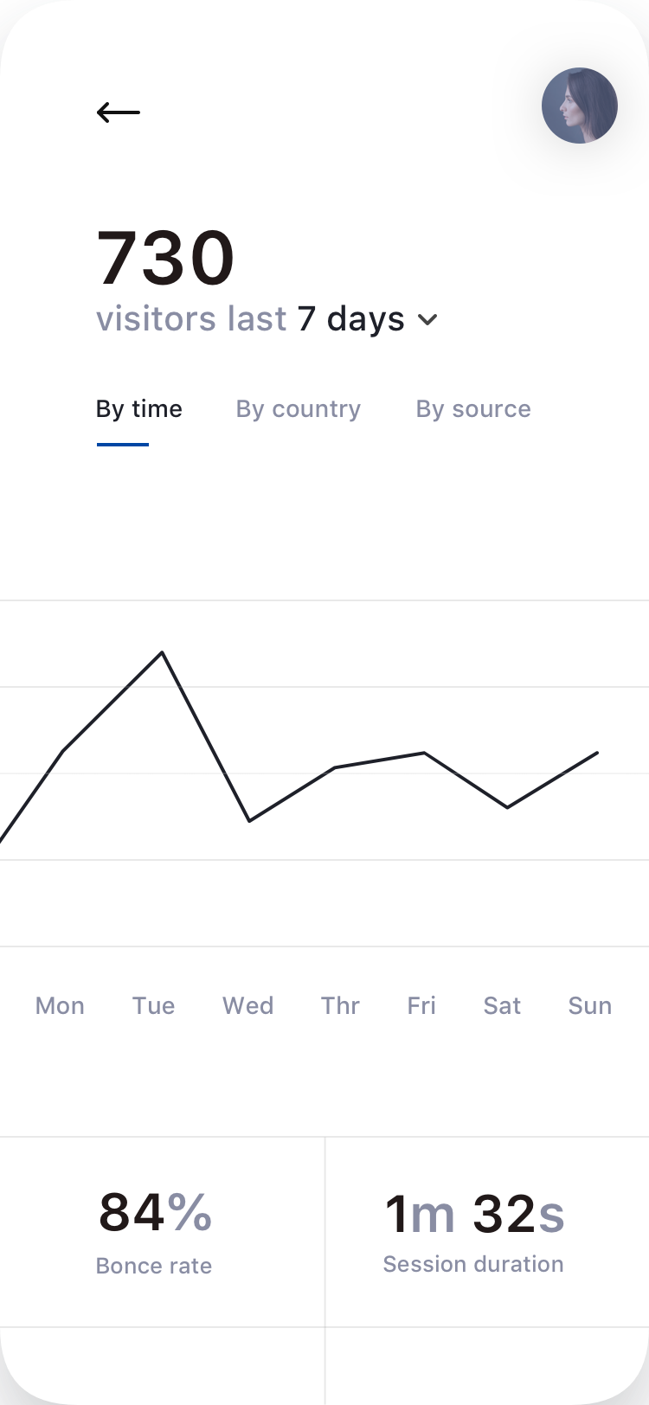The image size is (649, 1405).
Task: Switch to the By country tab
Action: [x=299, y=408]
